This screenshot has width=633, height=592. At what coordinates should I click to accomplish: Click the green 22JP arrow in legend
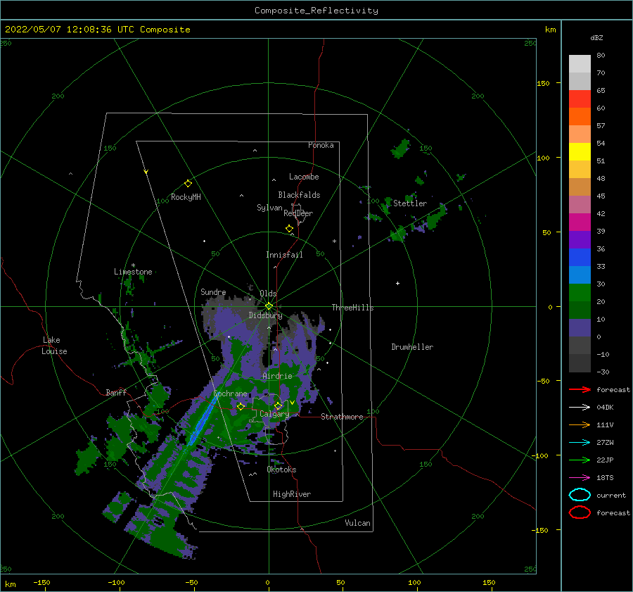580,460
